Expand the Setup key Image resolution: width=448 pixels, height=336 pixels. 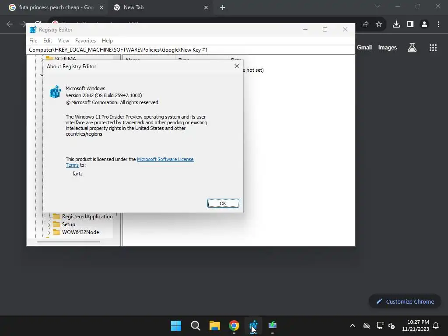coord(49,225)
